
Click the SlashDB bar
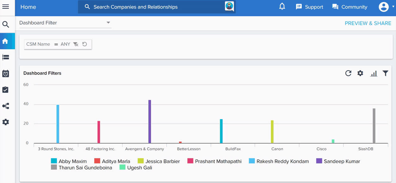point(374,126)
